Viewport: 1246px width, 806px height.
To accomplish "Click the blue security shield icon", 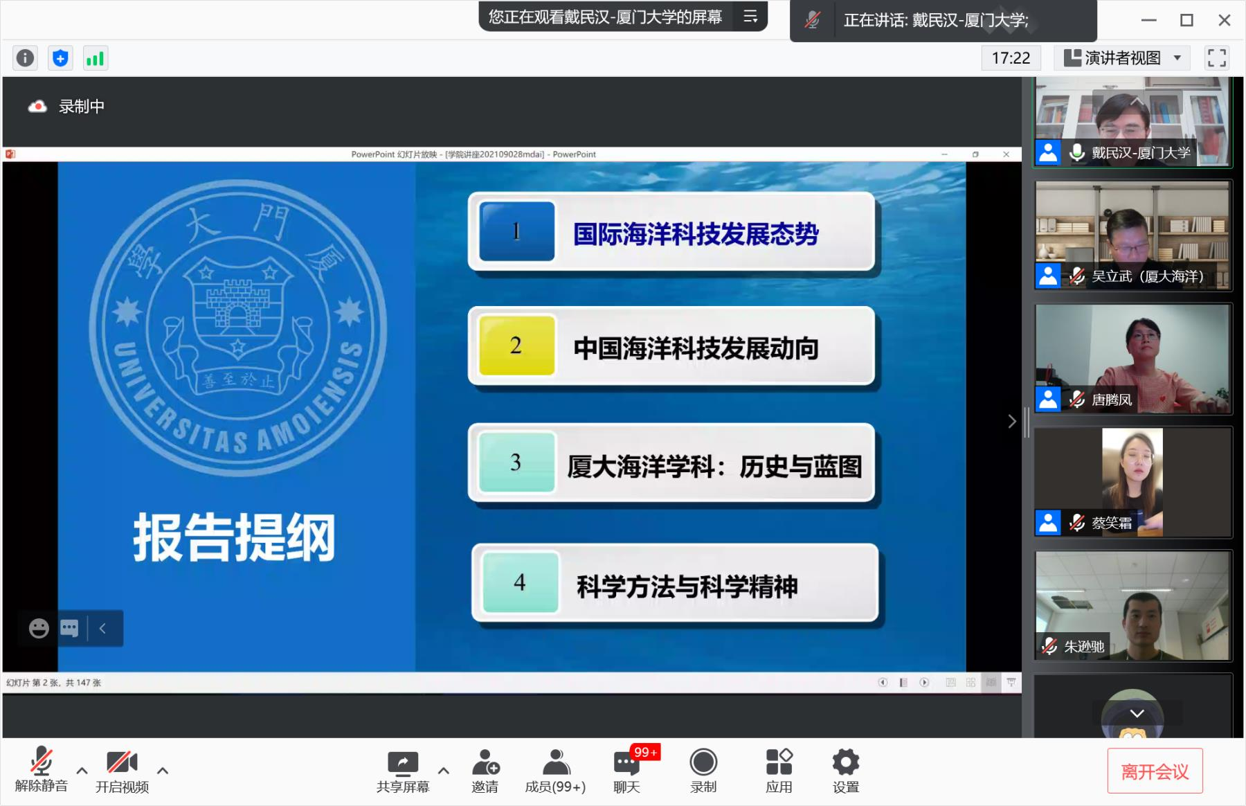I will [x=60, y=58].
